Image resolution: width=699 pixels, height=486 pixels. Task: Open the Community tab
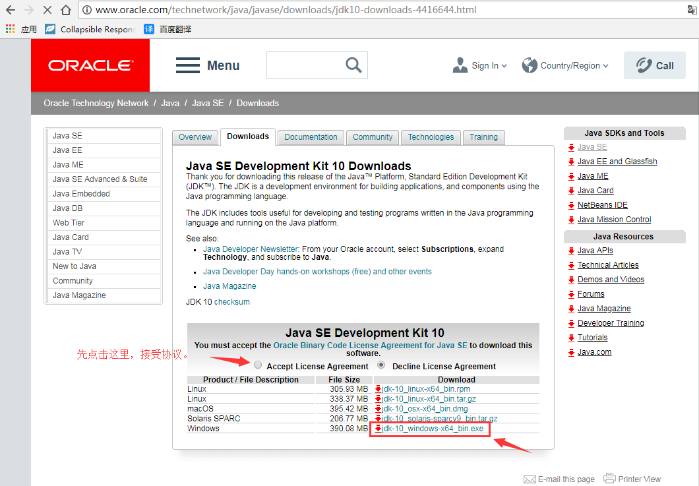[373, 137]
